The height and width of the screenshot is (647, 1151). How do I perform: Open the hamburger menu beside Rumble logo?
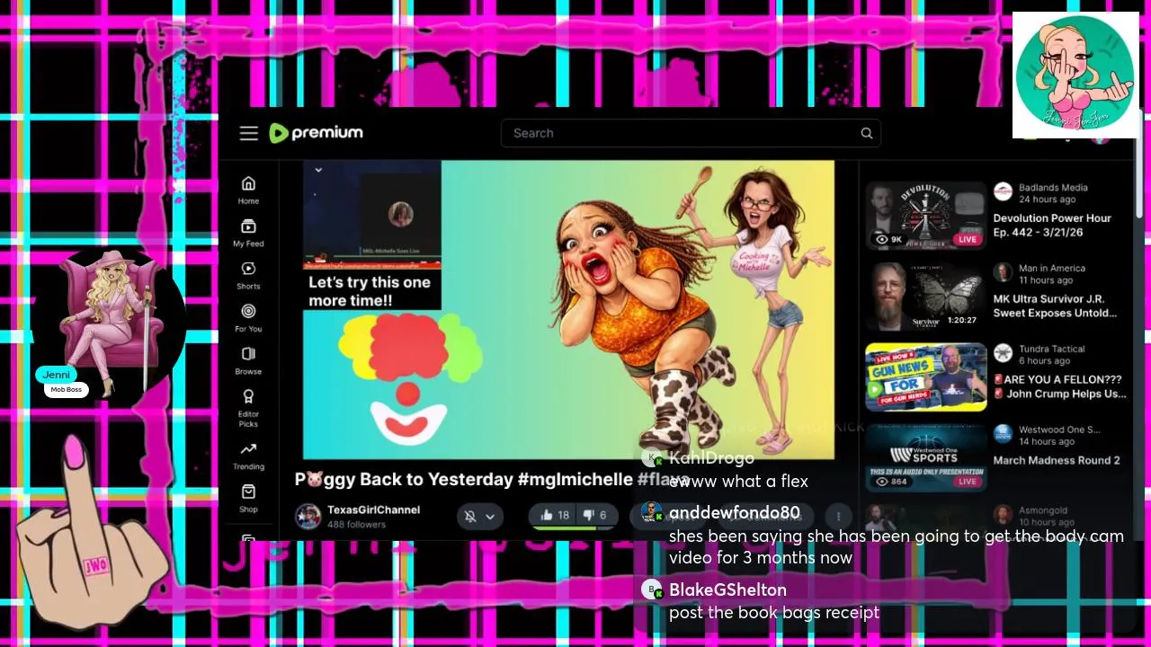click(249, 133)
